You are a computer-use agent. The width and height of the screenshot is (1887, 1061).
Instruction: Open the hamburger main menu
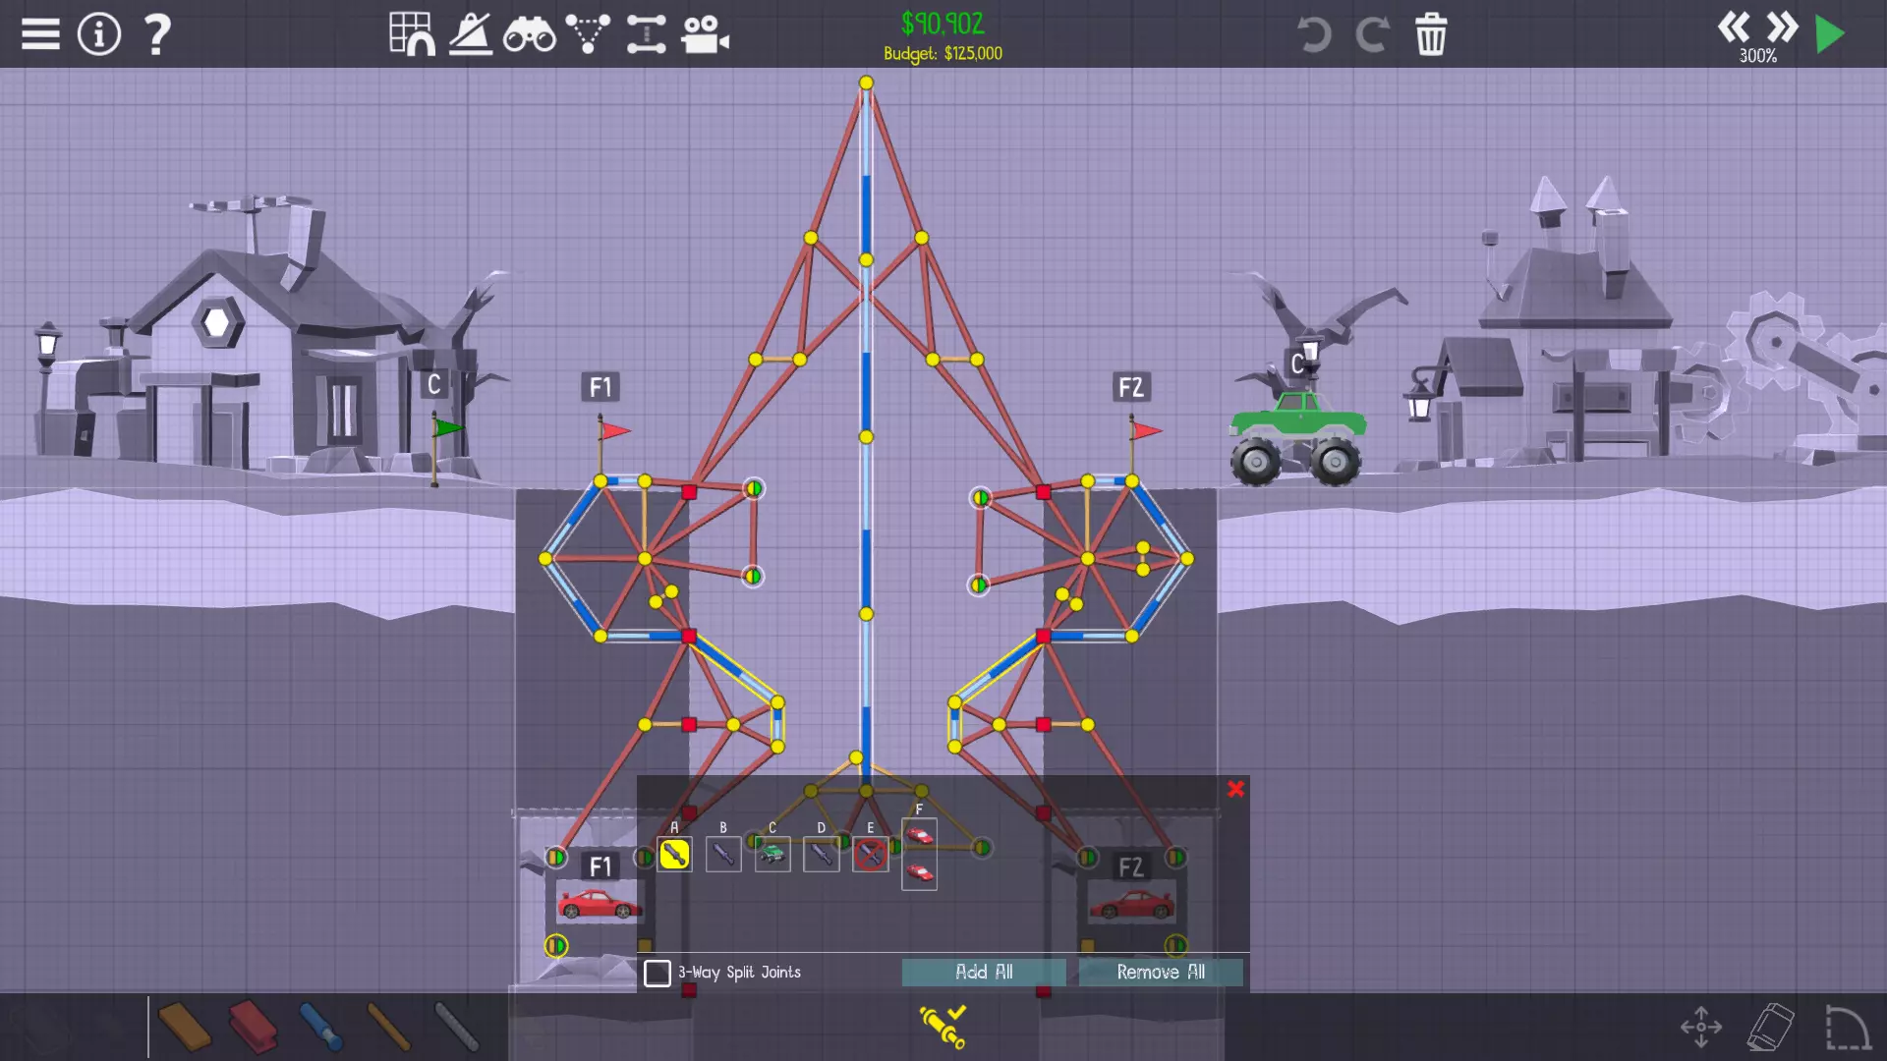pos(40,34)
